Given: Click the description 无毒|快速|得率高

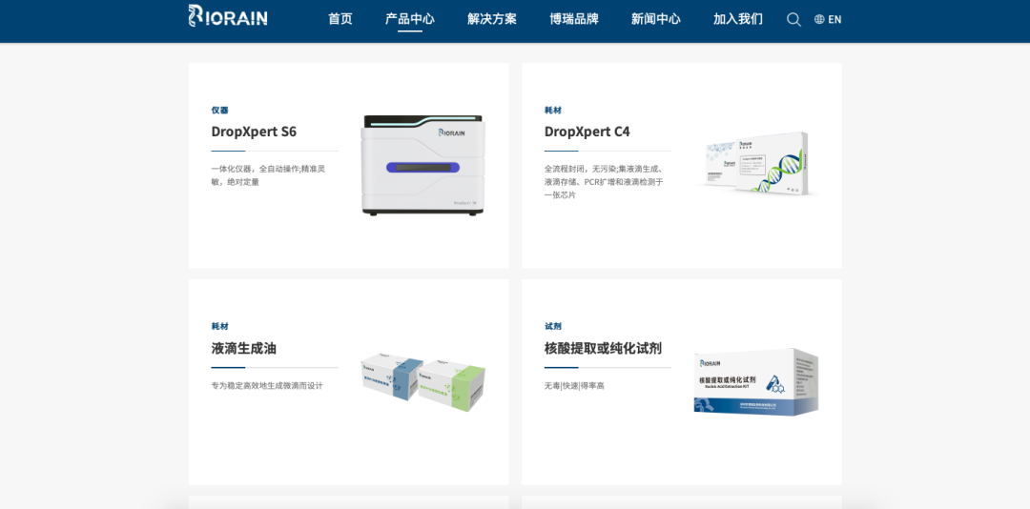Looking at the screenshot, I should [x=574, y=385].
